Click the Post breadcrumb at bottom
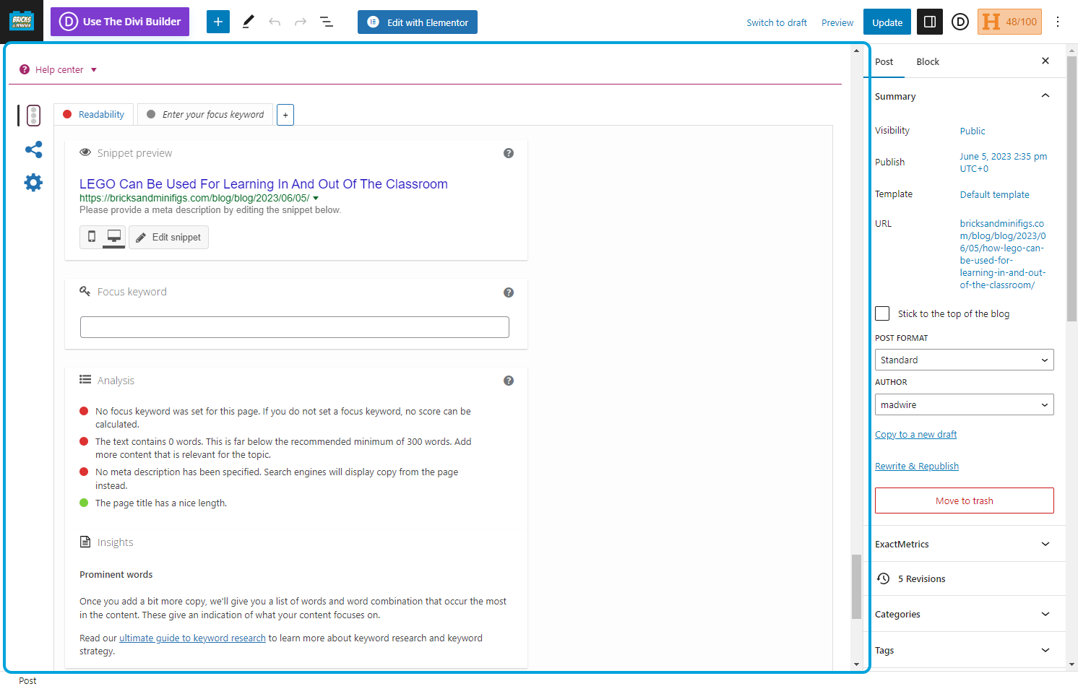1078x689 pixels. click(27, 681)
